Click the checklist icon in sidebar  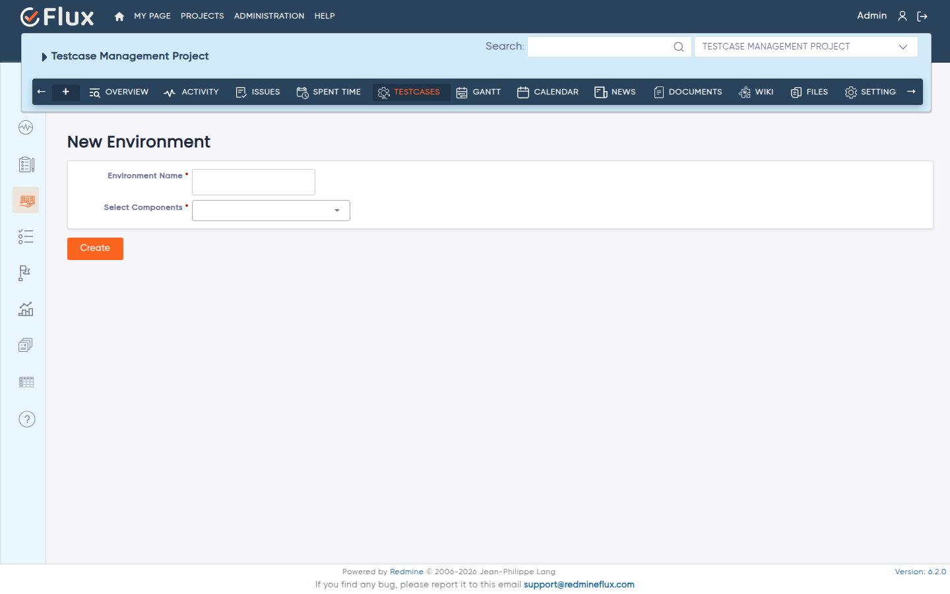click(26, 237)
